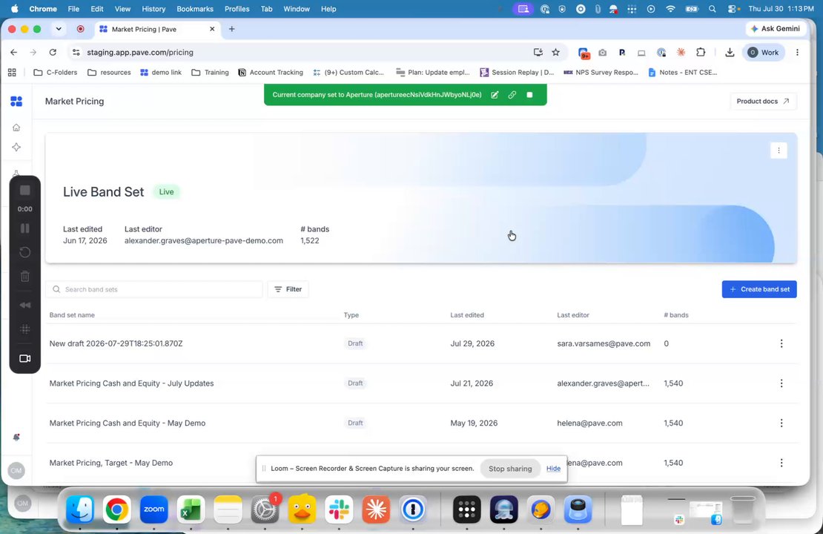823x534 pixels.
Task: Open the Filter dropdown
Action: coord(288,289)
